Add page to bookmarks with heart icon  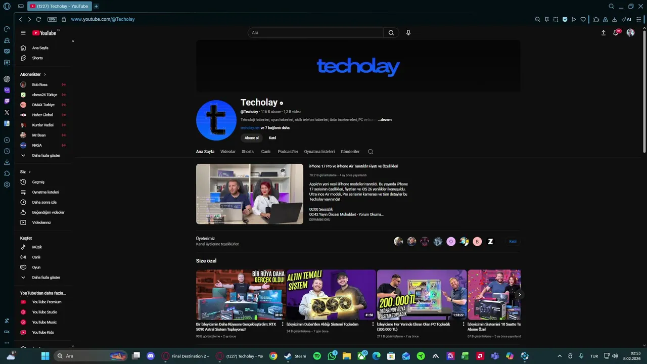583,19
